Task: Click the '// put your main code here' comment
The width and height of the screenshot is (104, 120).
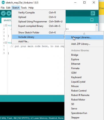Action: point(37,46)
